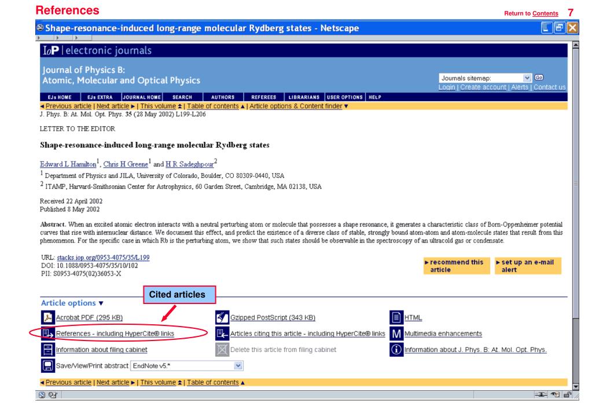Click the Articles citing this article icon

(222, 333)
